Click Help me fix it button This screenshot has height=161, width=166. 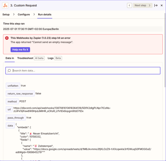click(20, 50)
